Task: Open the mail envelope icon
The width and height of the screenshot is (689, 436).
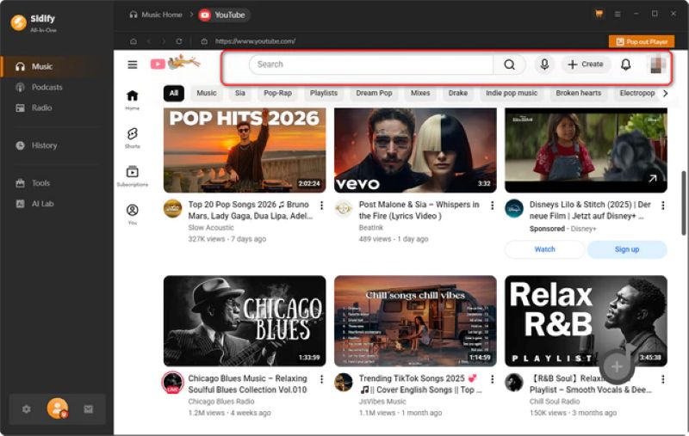Action: tap(89, 409)
